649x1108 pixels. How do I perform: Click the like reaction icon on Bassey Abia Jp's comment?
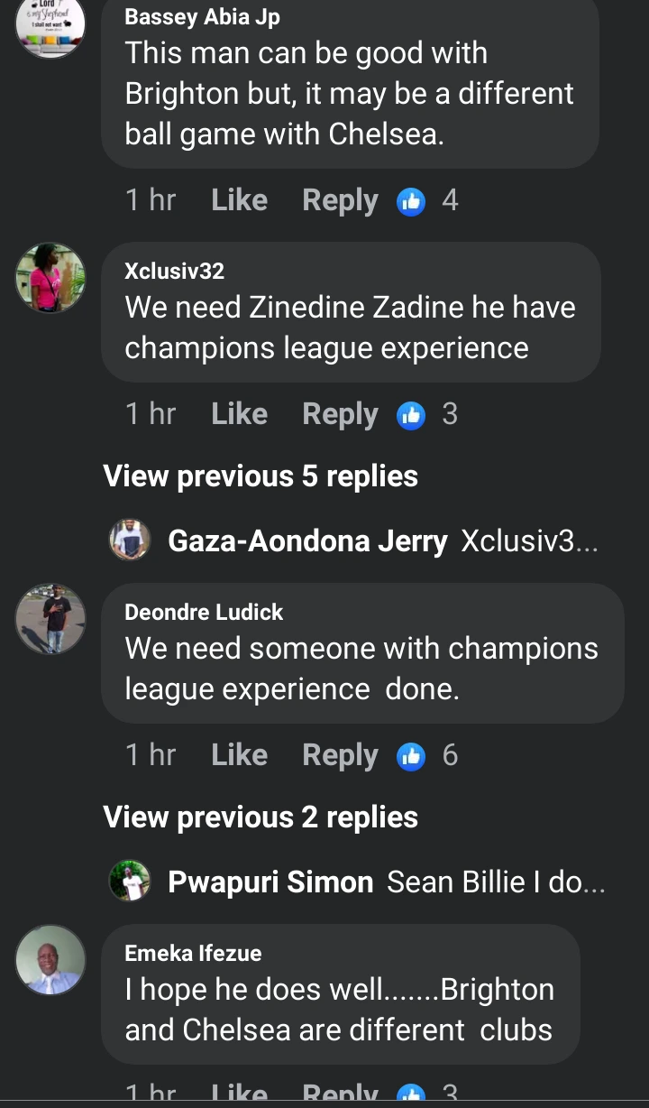411,201
